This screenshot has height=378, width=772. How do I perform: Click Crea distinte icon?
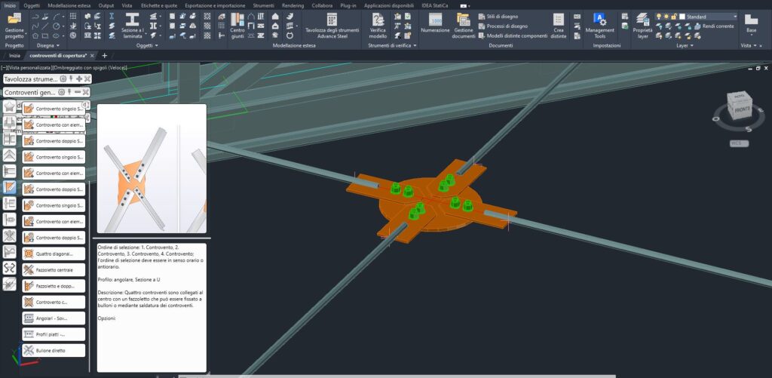coord(559,24)
